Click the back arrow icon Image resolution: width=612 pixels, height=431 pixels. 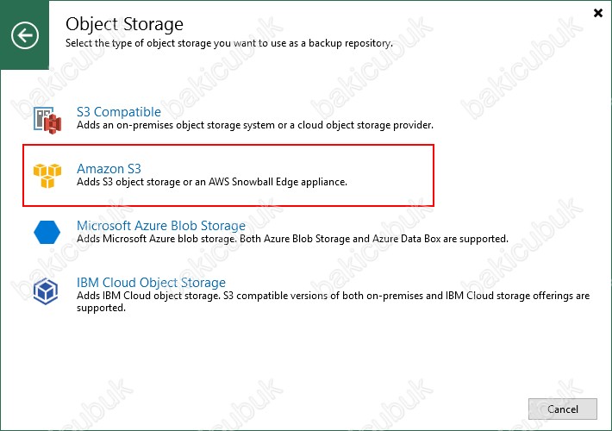(25, 35)
